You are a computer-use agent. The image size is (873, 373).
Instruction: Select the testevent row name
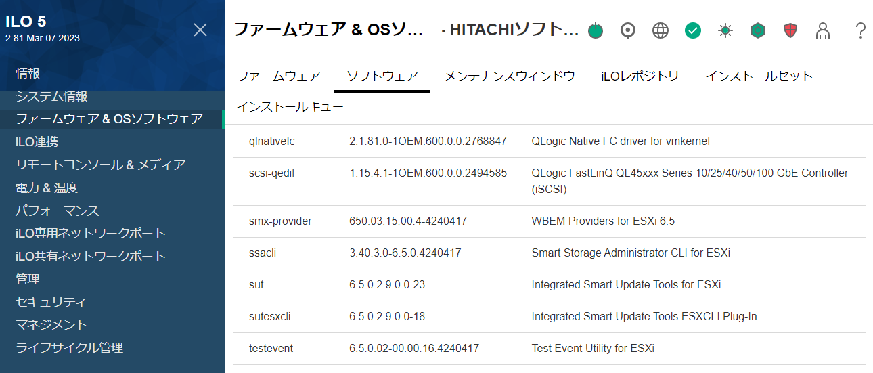(x=271, y=348)
